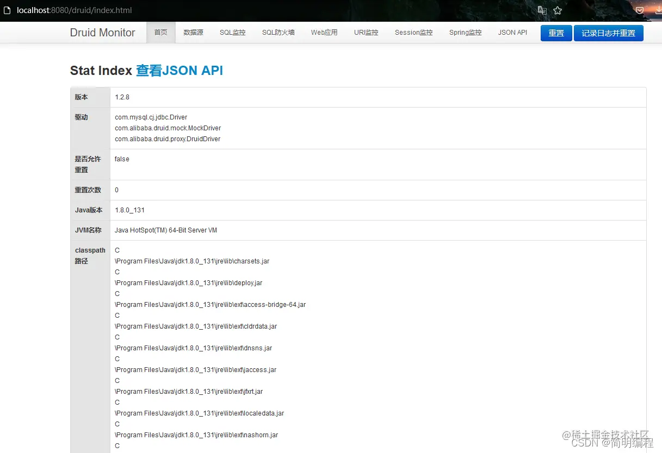Click the Druid Monitor brand title
Screen dimensions: 662x453
coord(102,33)
